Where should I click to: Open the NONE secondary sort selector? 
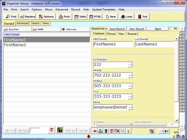(46, 29)
